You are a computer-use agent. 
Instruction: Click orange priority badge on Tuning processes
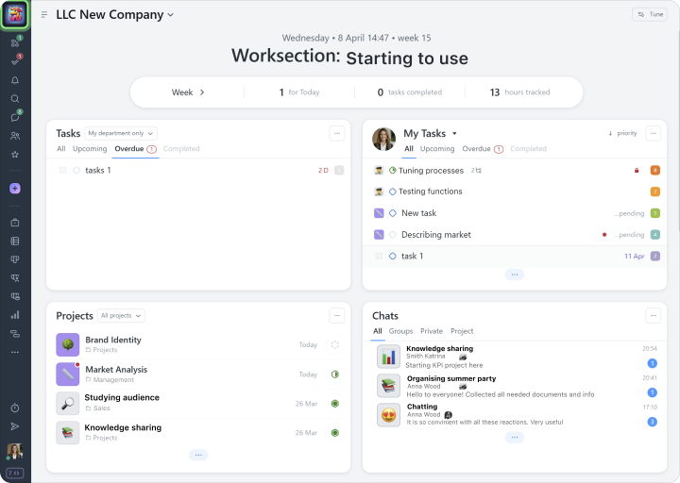click(x=655, y=170)
